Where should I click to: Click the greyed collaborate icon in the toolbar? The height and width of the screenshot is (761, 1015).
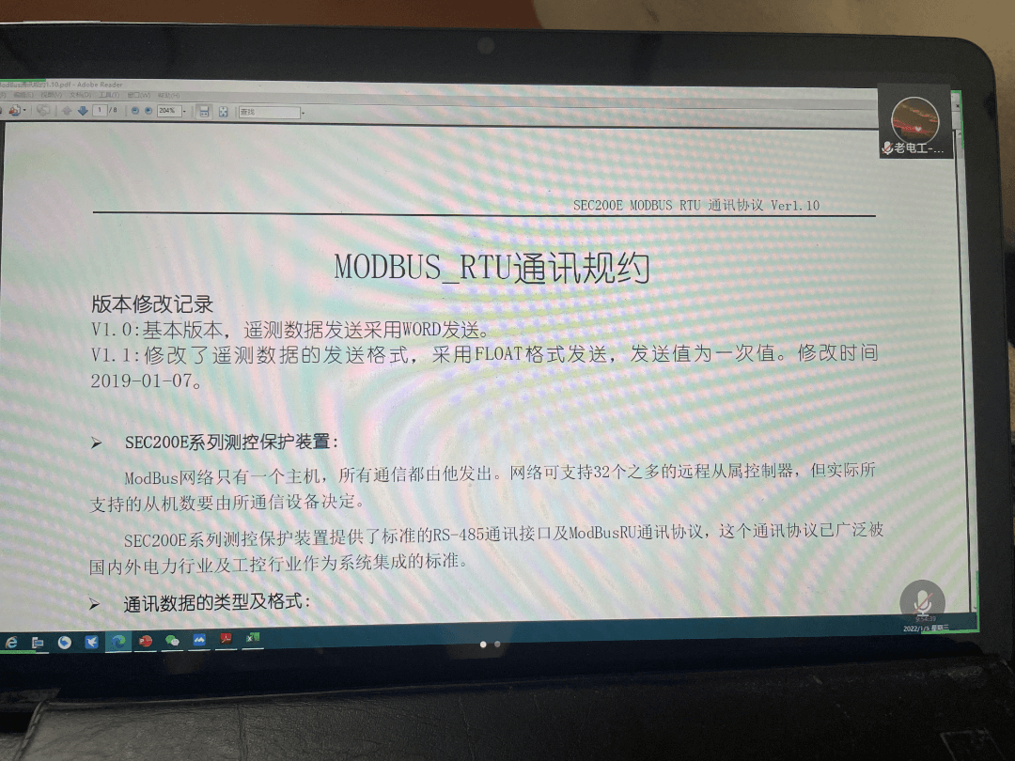pos(43,111)
